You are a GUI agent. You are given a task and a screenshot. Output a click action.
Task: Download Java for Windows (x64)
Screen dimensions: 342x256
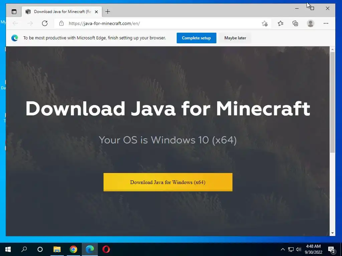click(168, 182)
